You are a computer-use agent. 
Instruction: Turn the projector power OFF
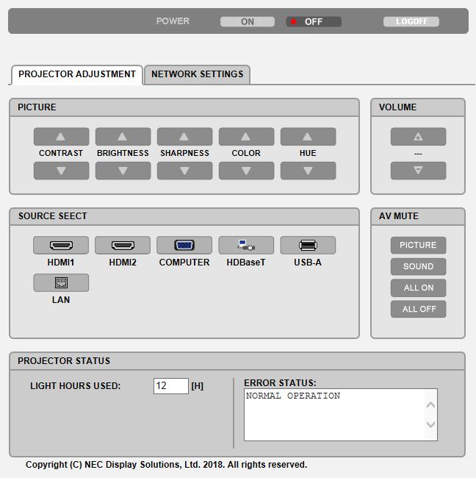(x=314, y=21)
